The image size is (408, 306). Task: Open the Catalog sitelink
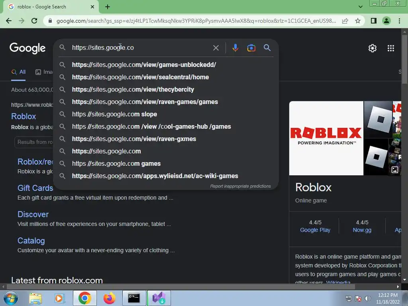[x=31, y=241]
